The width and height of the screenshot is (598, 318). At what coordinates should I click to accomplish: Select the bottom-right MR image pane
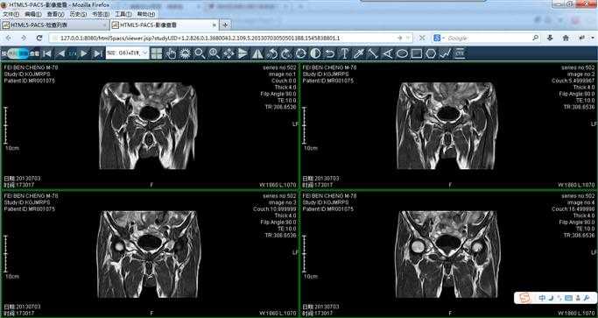pyautogui.click(x=448, y=253)
